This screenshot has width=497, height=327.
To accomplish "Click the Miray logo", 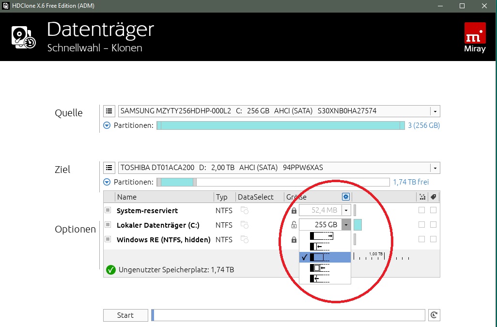I will [475, 37].
